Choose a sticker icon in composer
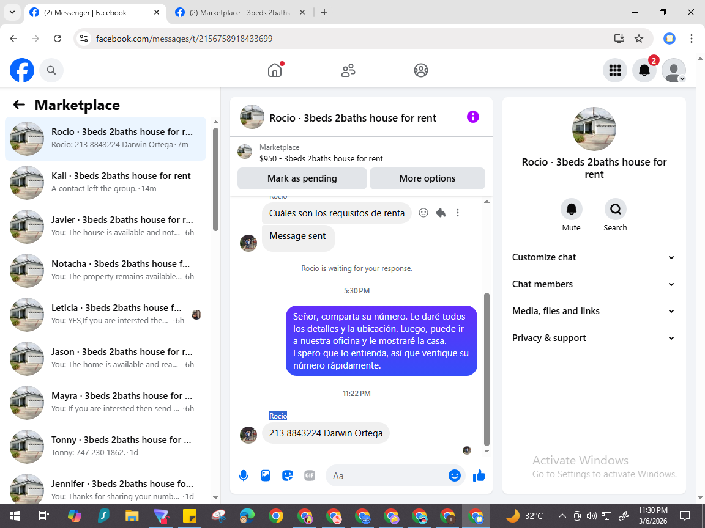The height and width of the screenshot is (528, 705). click(288, 475)
